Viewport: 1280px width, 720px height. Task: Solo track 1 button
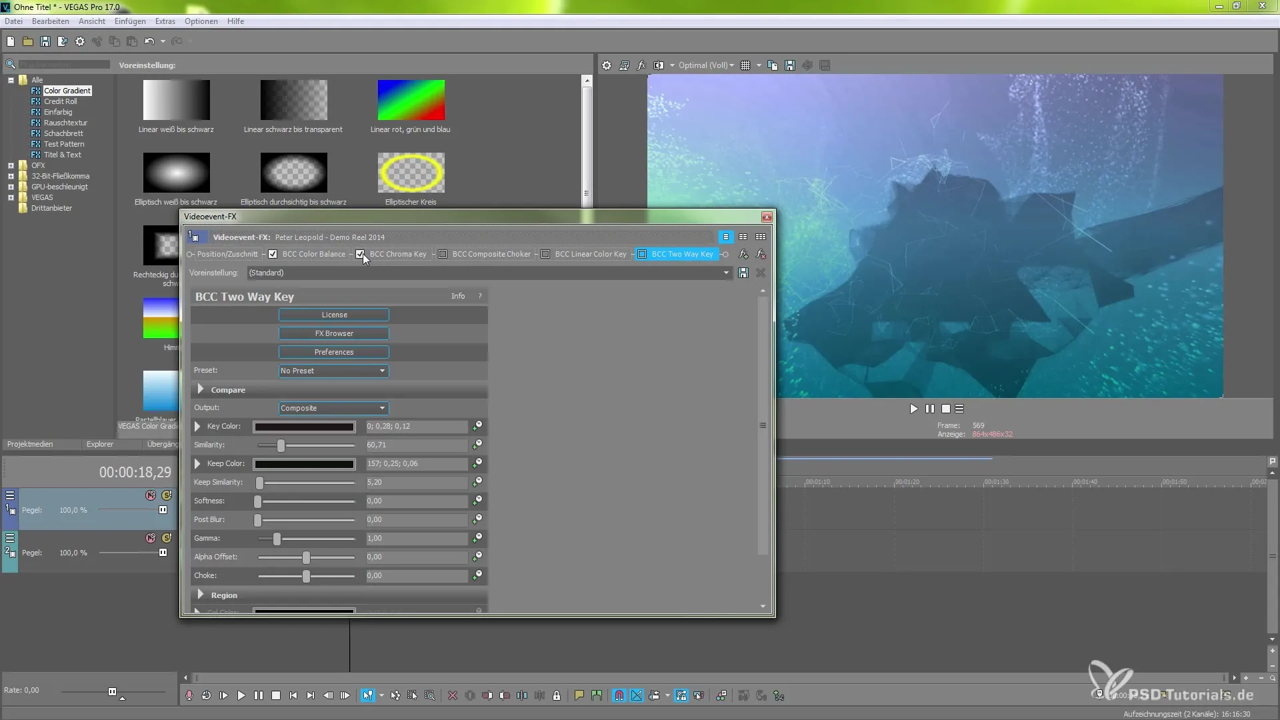[167, 495]
